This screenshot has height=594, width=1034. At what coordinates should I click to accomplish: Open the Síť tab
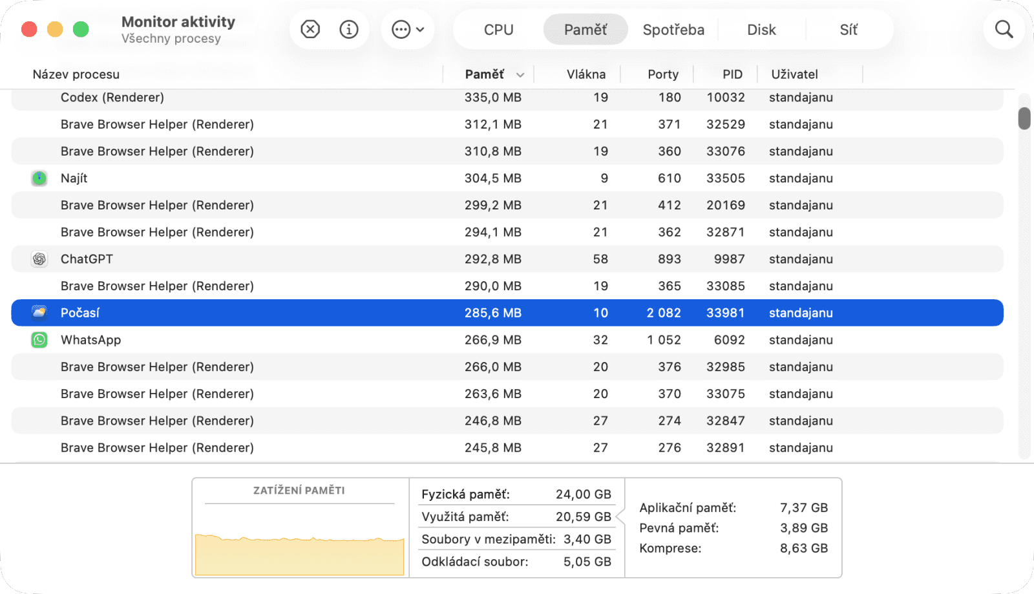pos(849,30)
